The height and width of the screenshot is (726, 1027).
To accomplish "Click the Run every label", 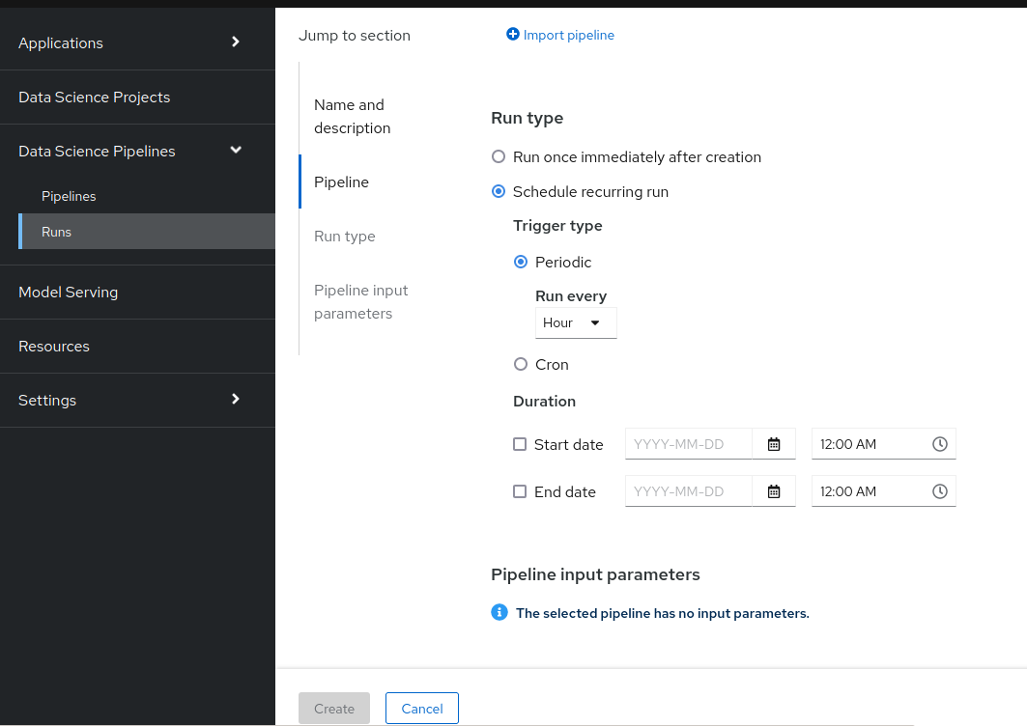I will pyautogui.click(x=571, y=295).
